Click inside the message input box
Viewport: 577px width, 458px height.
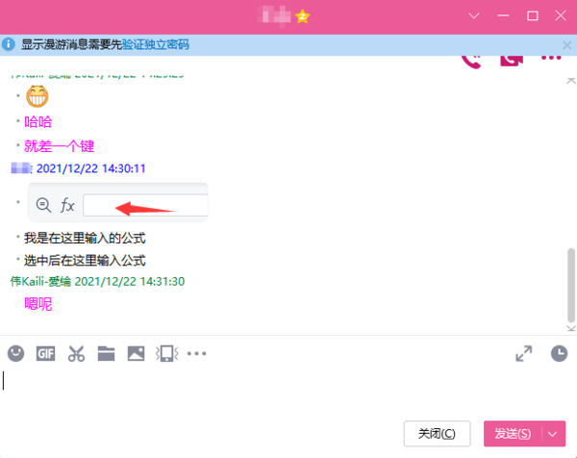click(288, 394)
